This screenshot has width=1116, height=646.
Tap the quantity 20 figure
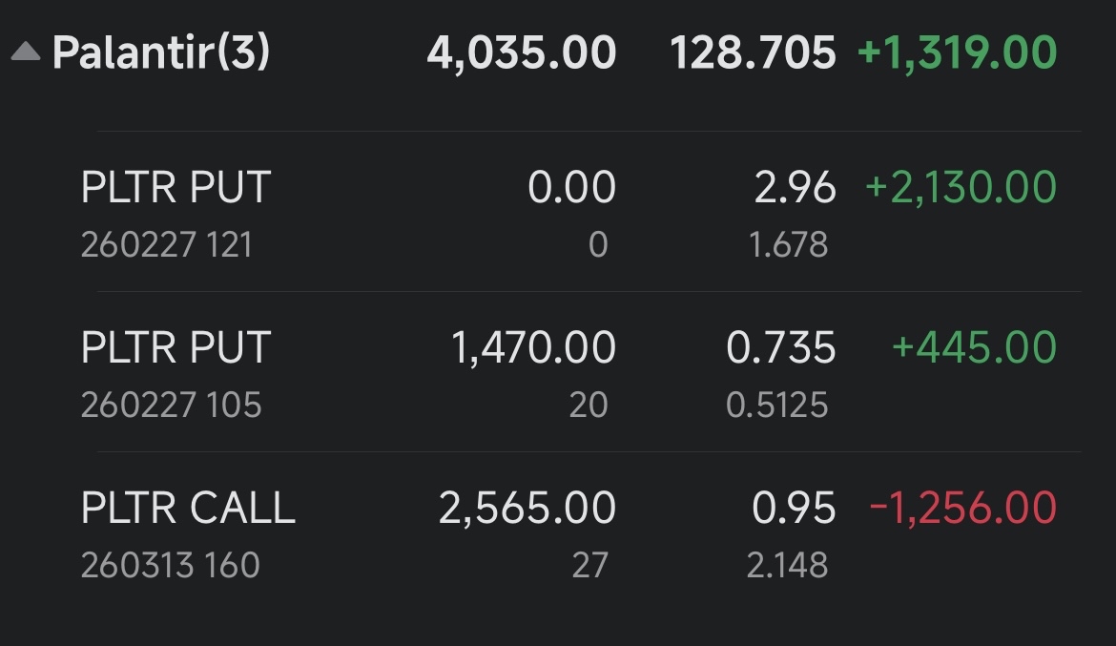589,406
